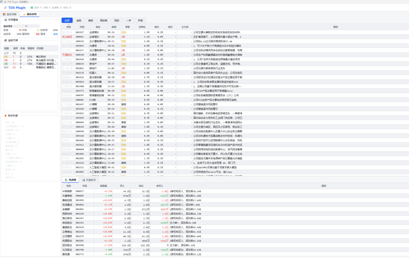
Task: Switch to the 权重板块 tab
Action: (x=91, y=180)
